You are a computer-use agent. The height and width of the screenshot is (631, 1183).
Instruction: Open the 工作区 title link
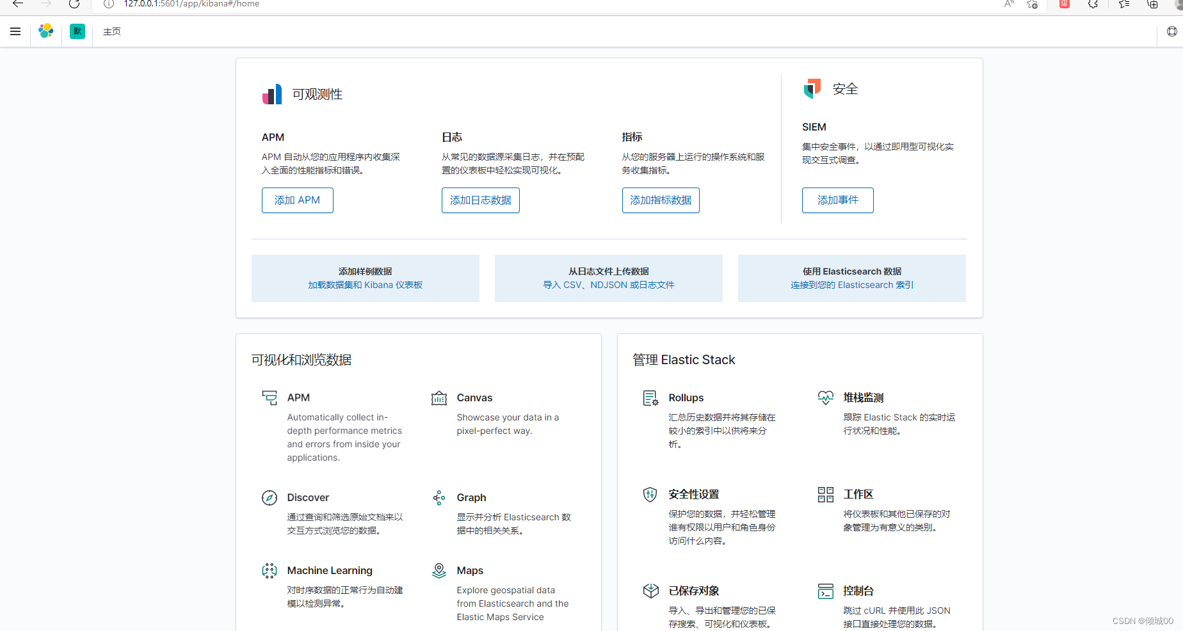858,495
